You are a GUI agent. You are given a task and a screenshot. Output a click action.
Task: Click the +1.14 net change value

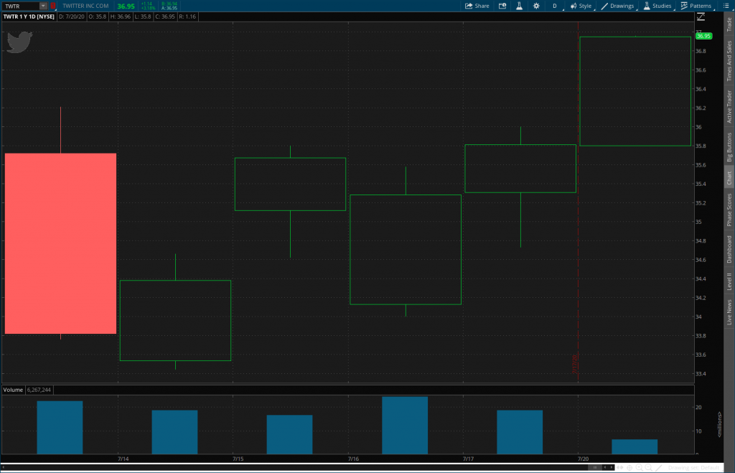[x=147, y=4]
